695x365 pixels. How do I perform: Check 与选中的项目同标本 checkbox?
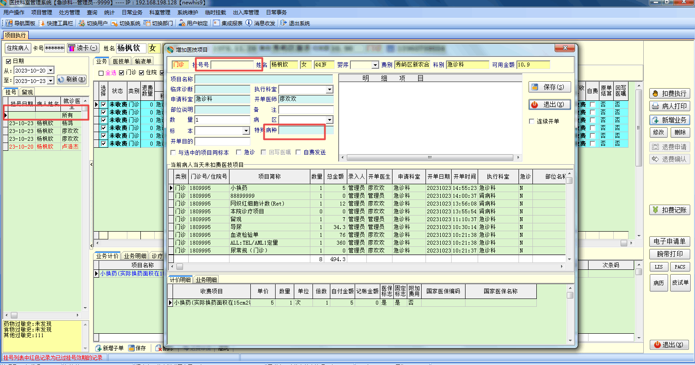click(173, 153)
